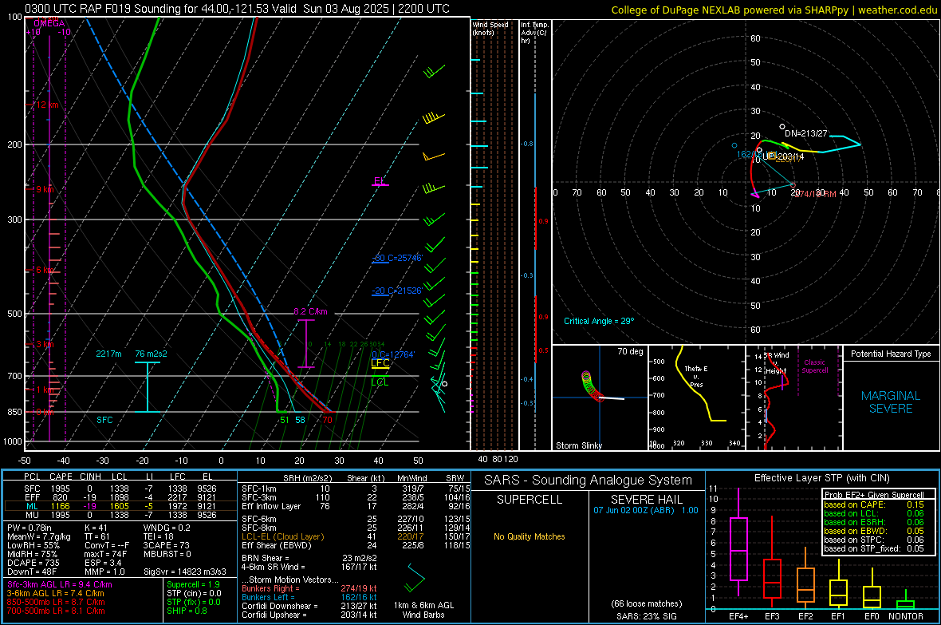Click the 'Supercell = 1.9' composite value
This screenshot has height=625, width=941.
tap(193, 584)
